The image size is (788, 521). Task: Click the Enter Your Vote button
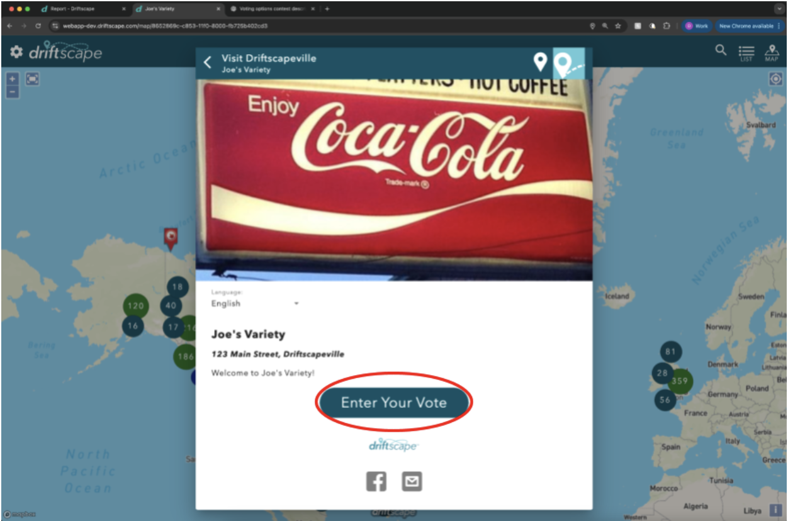pyautogui.click(x=394, y=403)
